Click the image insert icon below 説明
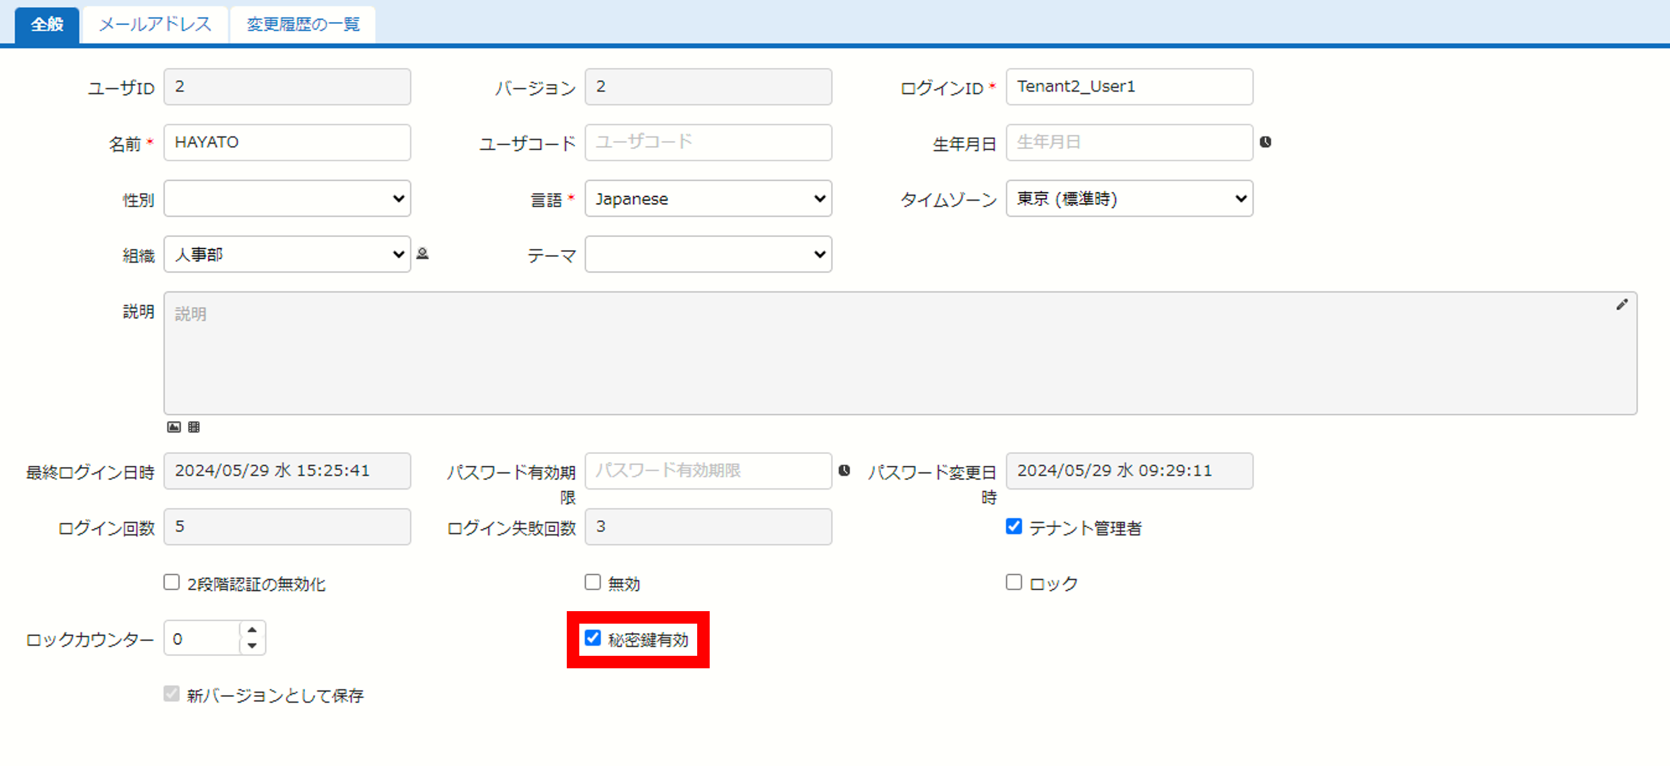 174,427
